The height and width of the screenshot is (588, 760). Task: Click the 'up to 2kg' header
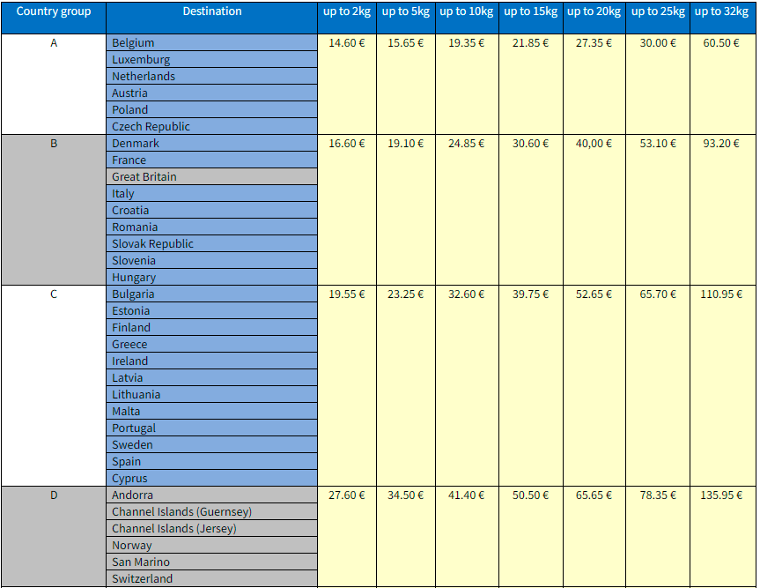point(347,11)
